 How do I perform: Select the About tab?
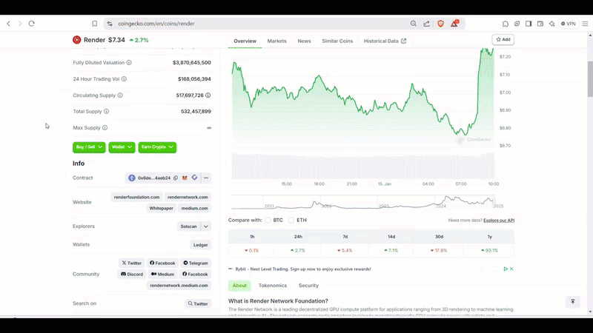(239, 286)
